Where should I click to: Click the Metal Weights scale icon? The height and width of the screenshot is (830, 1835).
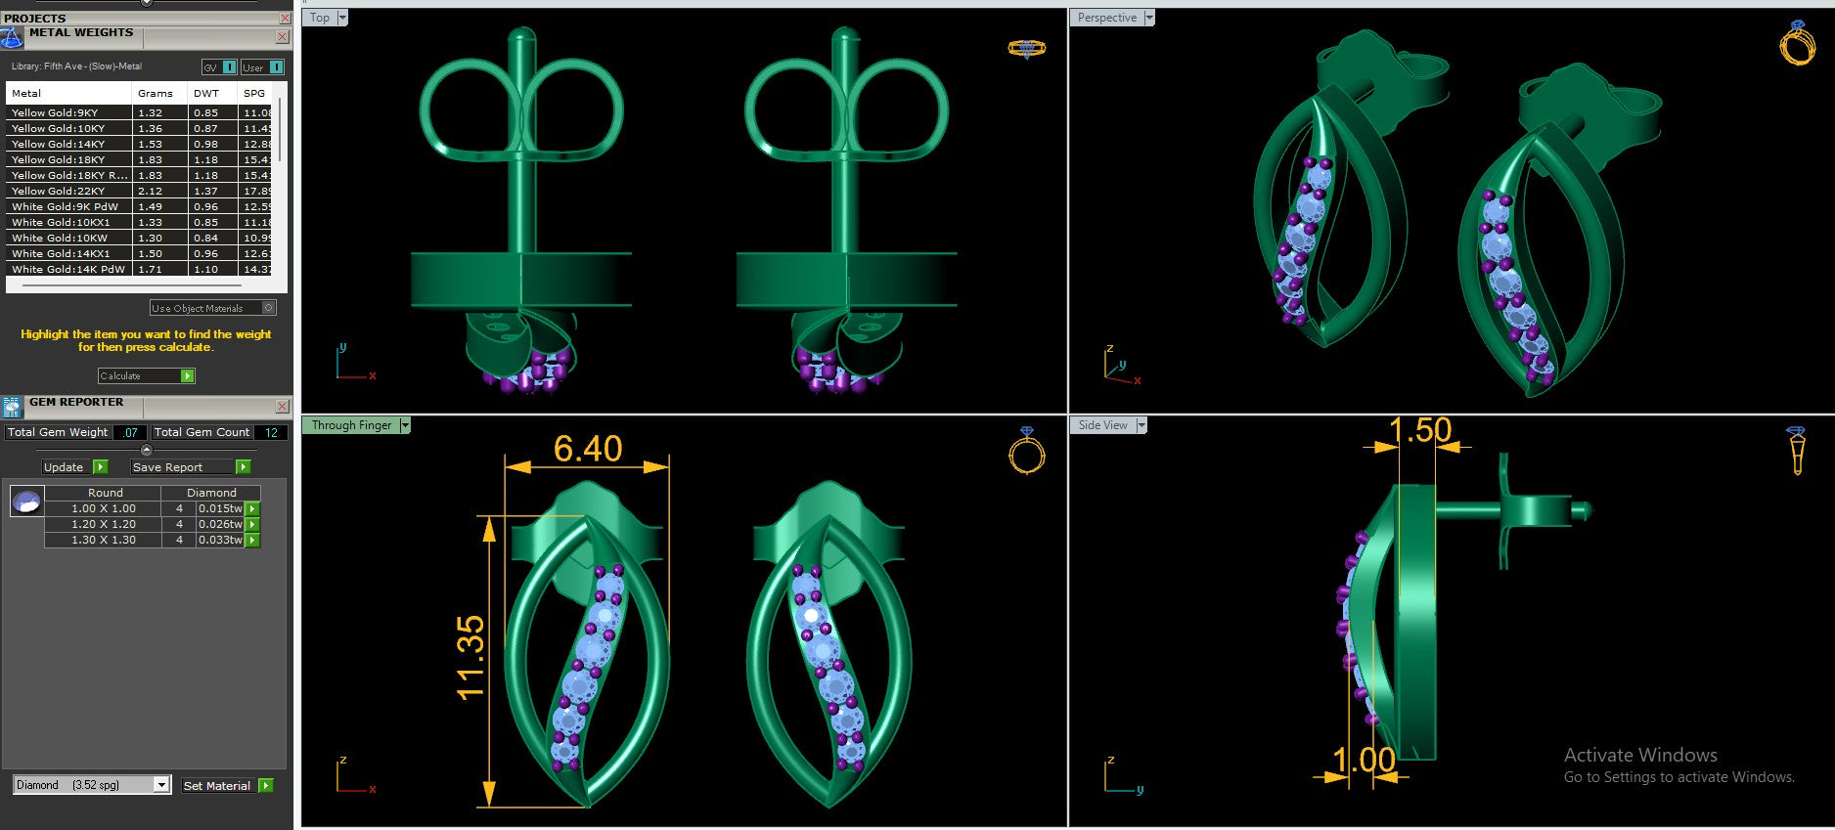click(x=12, y=37)
